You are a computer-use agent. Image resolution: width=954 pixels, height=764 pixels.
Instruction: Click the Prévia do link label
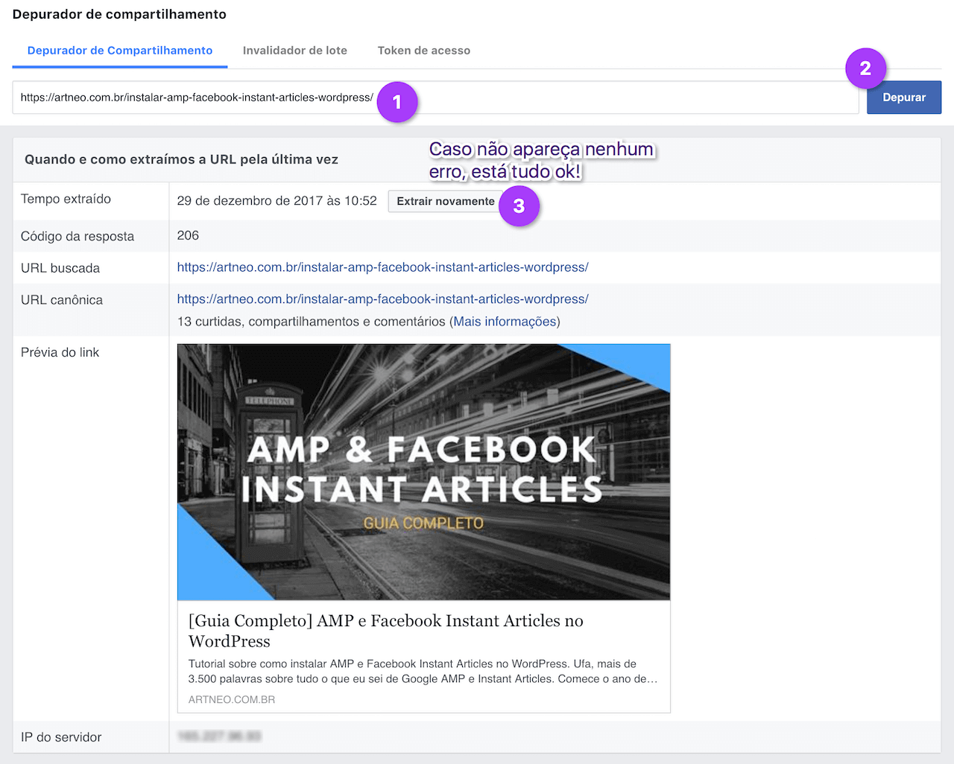tap(60, 352)
